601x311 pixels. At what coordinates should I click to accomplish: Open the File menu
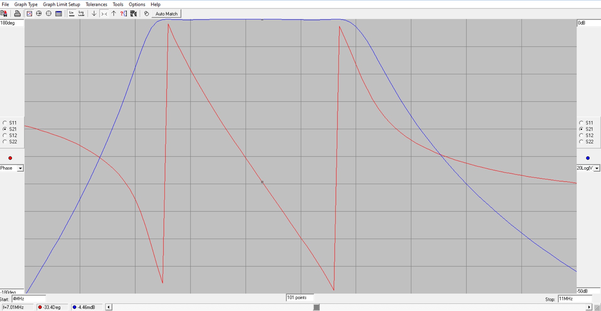(x=5, y=4)
